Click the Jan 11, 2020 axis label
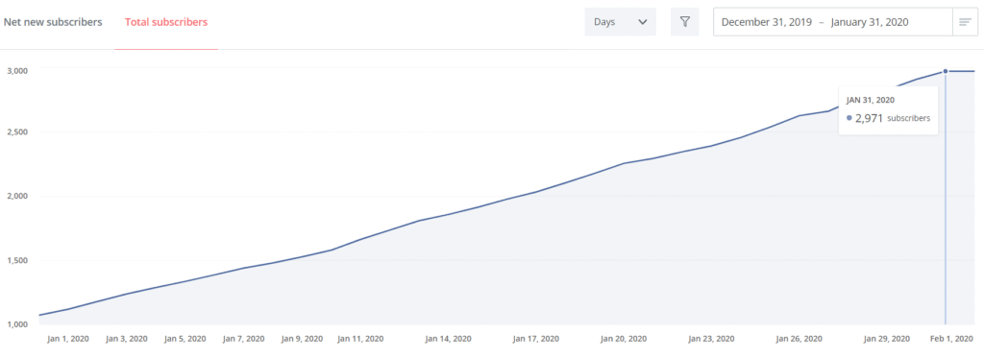984x358 pixels. (360, 339)
